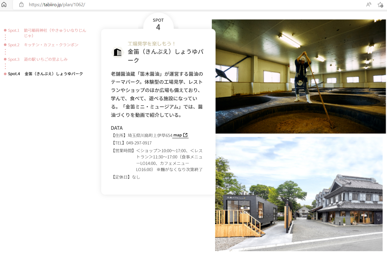This screenshot has width=387, height=253.
Task: Go to Spot.2 キッチン・カフェ・クランボン
Action: [x=51, y=45]
